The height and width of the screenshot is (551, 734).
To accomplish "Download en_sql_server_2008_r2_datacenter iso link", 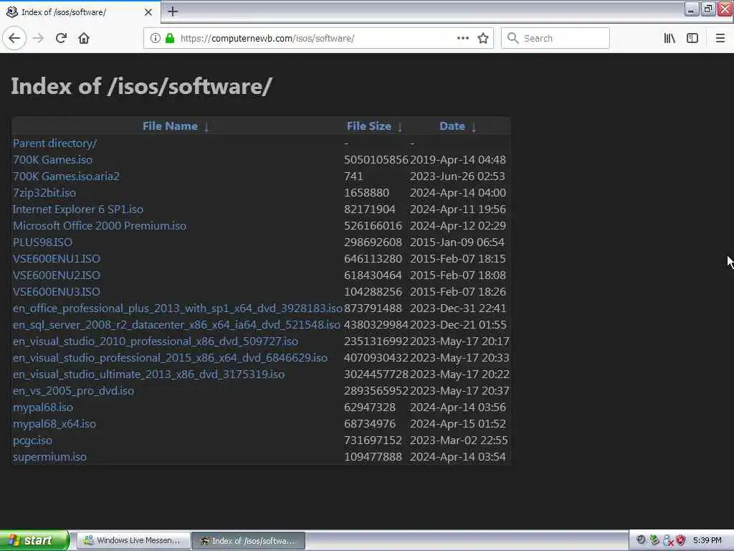I will tap(176, 325).
